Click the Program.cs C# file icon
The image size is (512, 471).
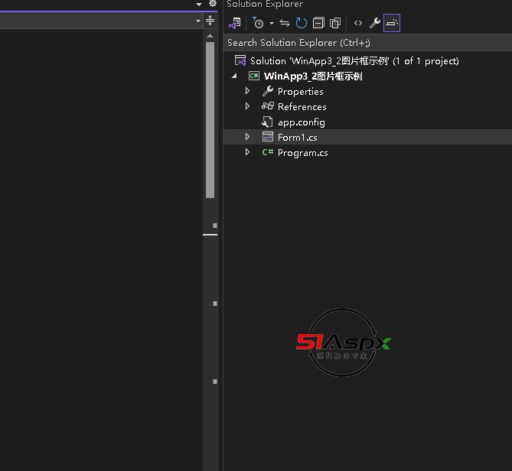[268, 152]
